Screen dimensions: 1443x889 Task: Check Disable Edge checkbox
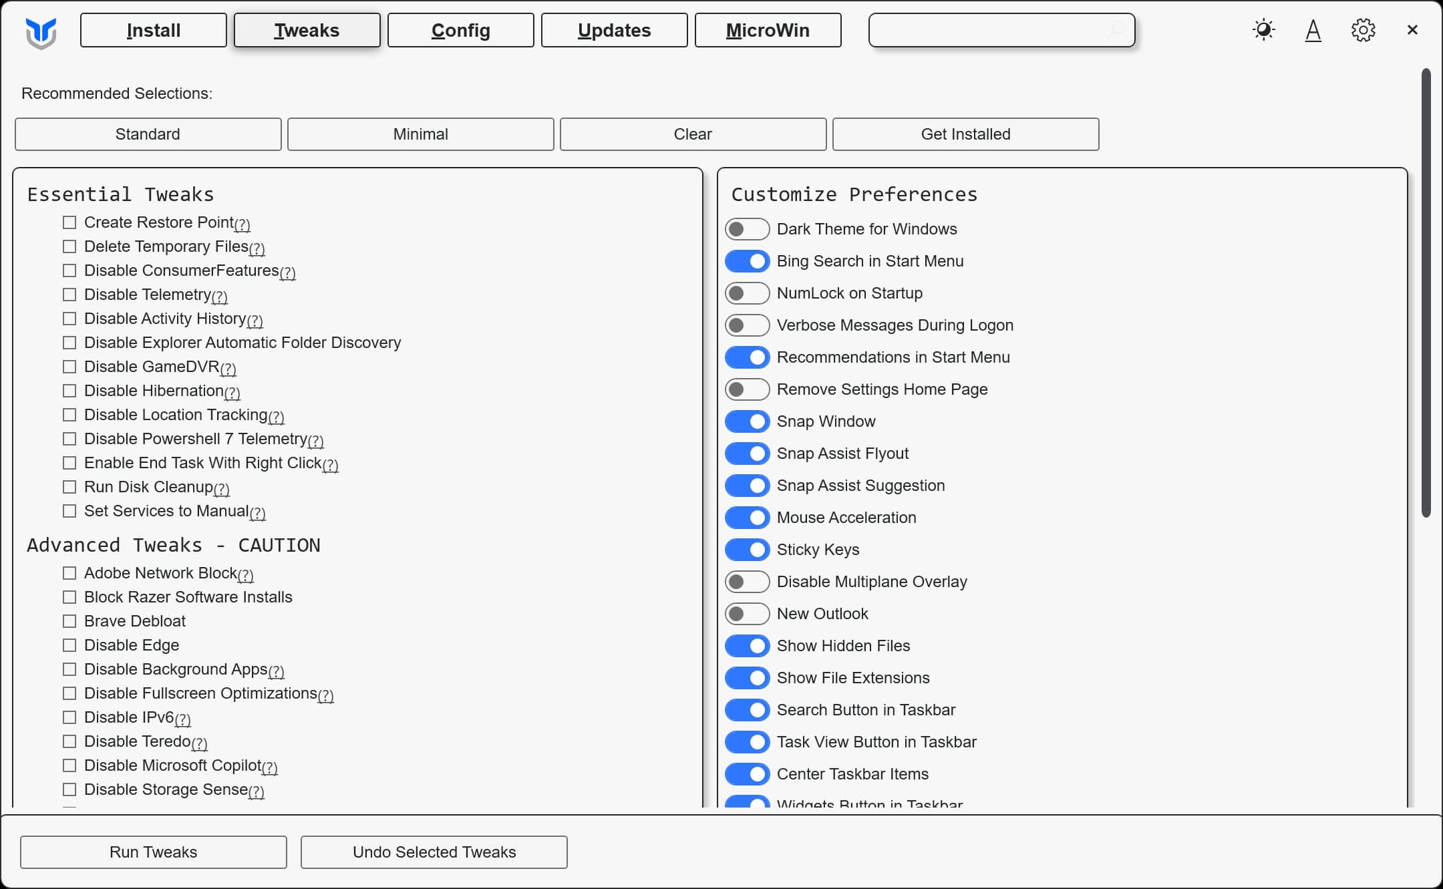tap(69, 645)
